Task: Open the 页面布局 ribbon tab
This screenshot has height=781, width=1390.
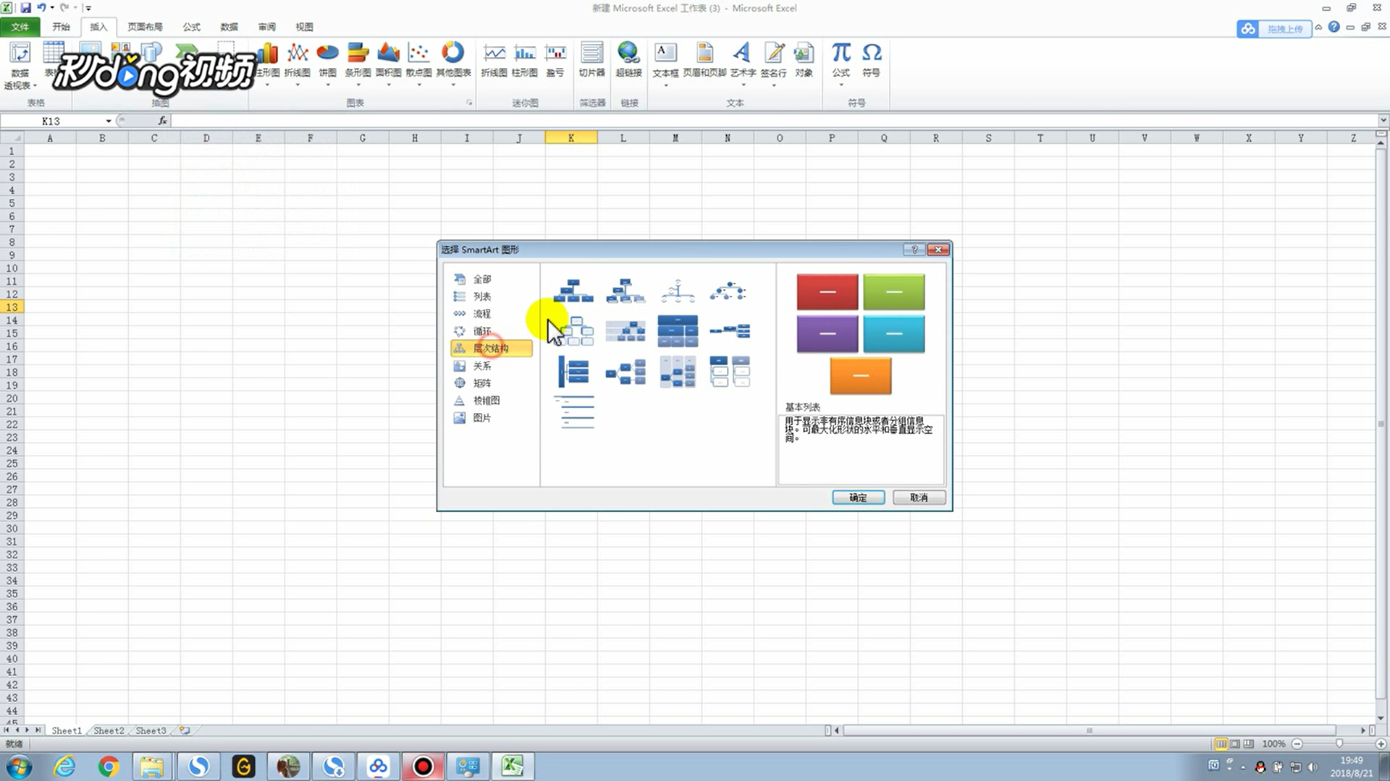Action: pos(145,27)
